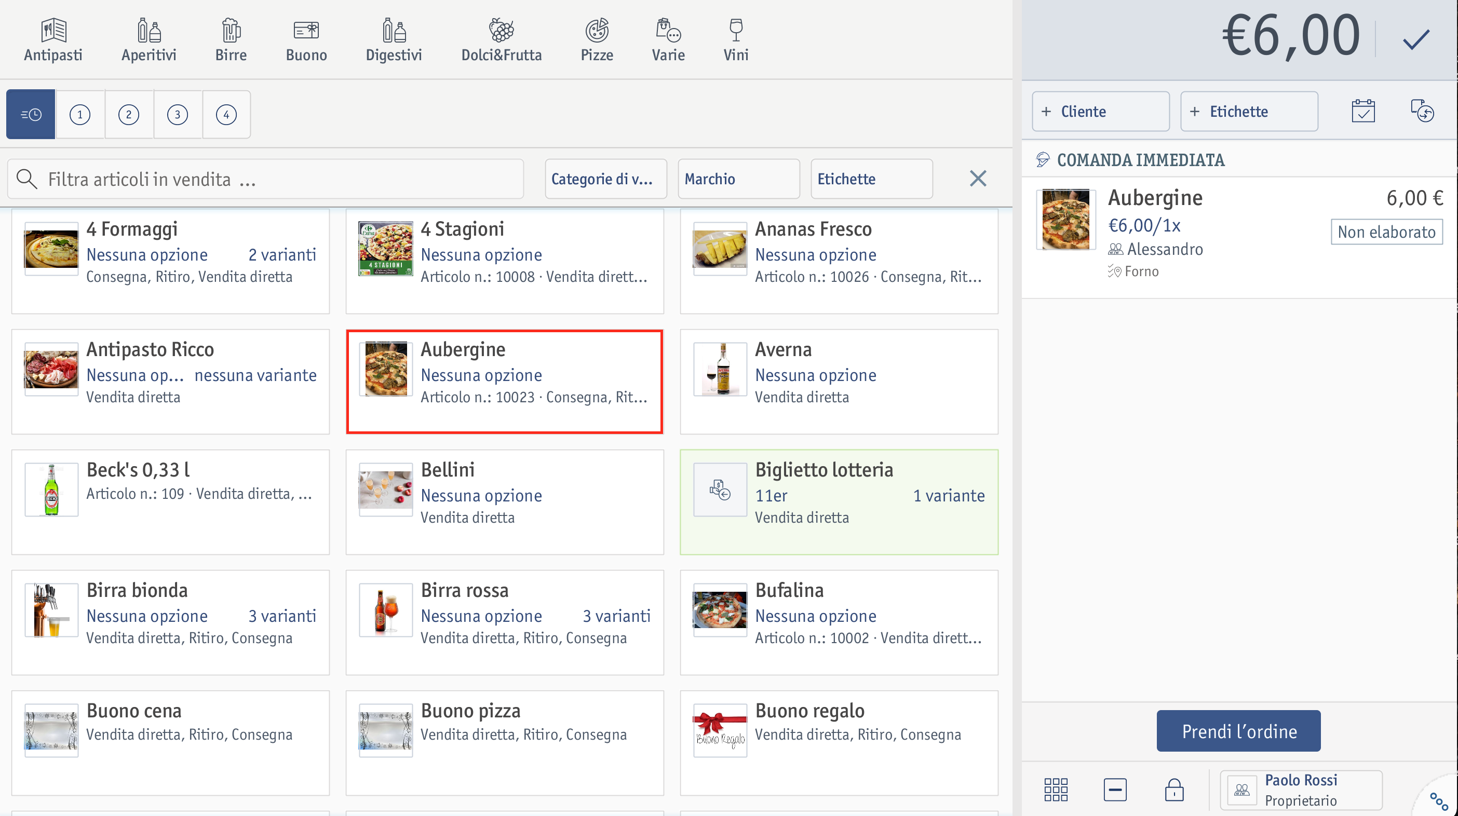Close the filter bar with X

[978, 179]
